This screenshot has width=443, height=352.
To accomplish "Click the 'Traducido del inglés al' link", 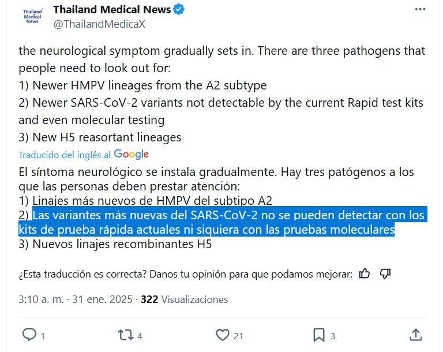I will (x=65, y=155).
